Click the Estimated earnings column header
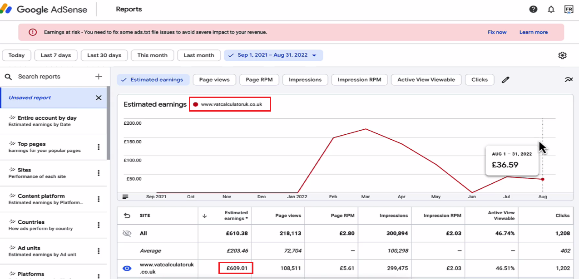The height and width of the screenshot is (279, 579). click(236, 215)
